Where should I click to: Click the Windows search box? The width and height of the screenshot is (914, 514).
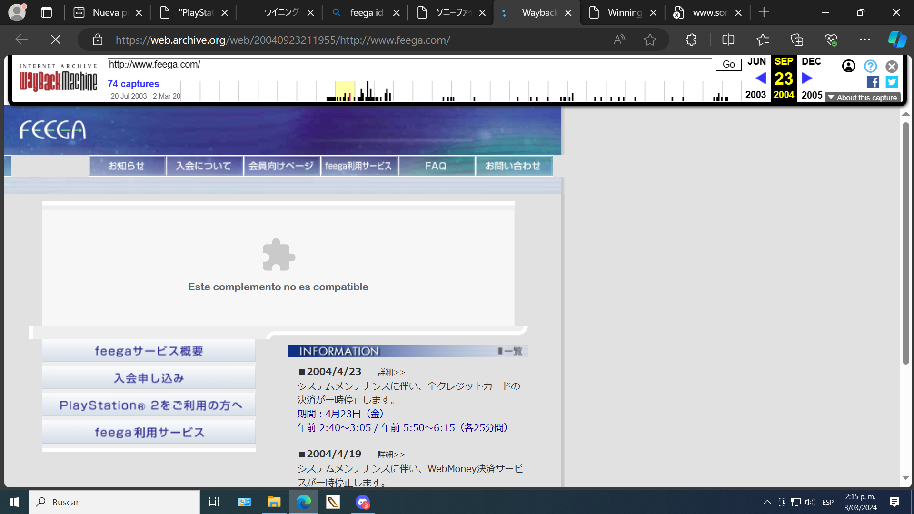click(114, 502)
